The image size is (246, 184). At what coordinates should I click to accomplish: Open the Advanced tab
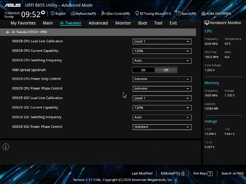click(x=98, y=23)
